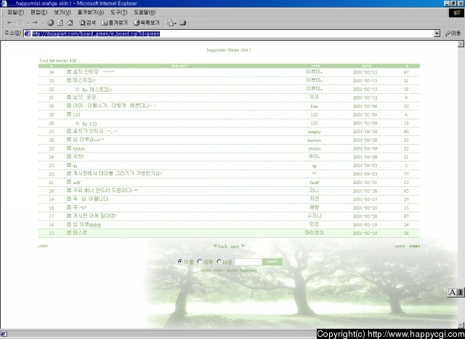Viewport: 465px width, 339px height.
Task: Open the 도구(T) menu
Action: click(x=118, y=12)
